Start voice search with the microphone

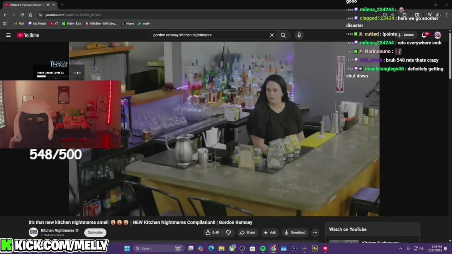point(299,35)
